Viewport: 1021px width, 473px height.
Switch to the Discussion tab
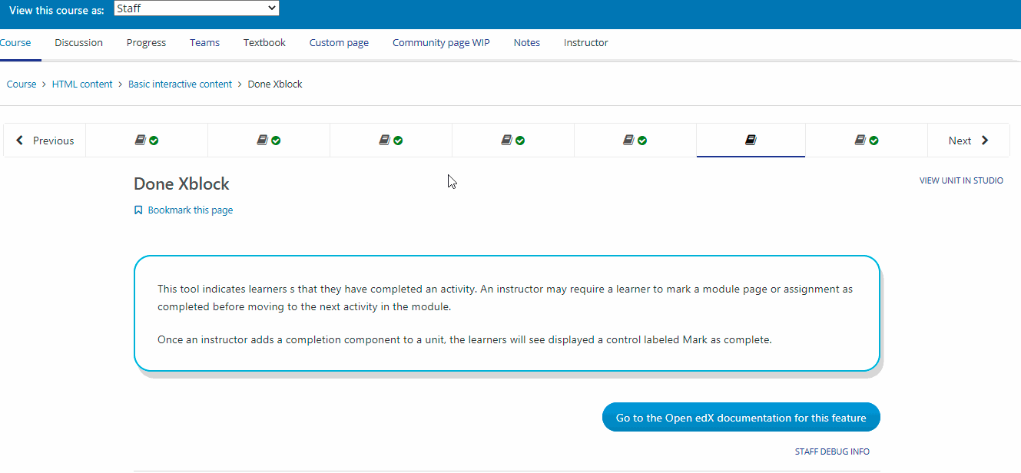(x=78, y=43)
